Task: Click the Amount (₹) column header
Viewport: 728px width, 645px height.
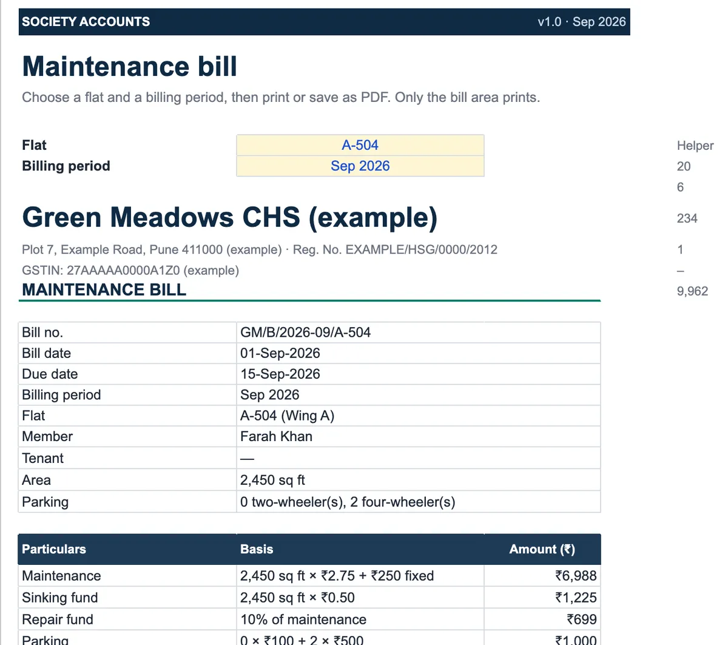Action: 542,549
